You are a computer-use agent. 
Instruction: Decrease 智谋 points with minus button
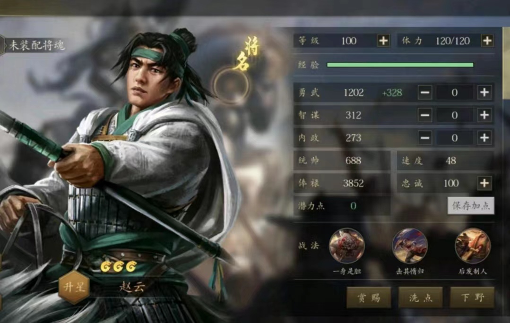pos(425,115)
